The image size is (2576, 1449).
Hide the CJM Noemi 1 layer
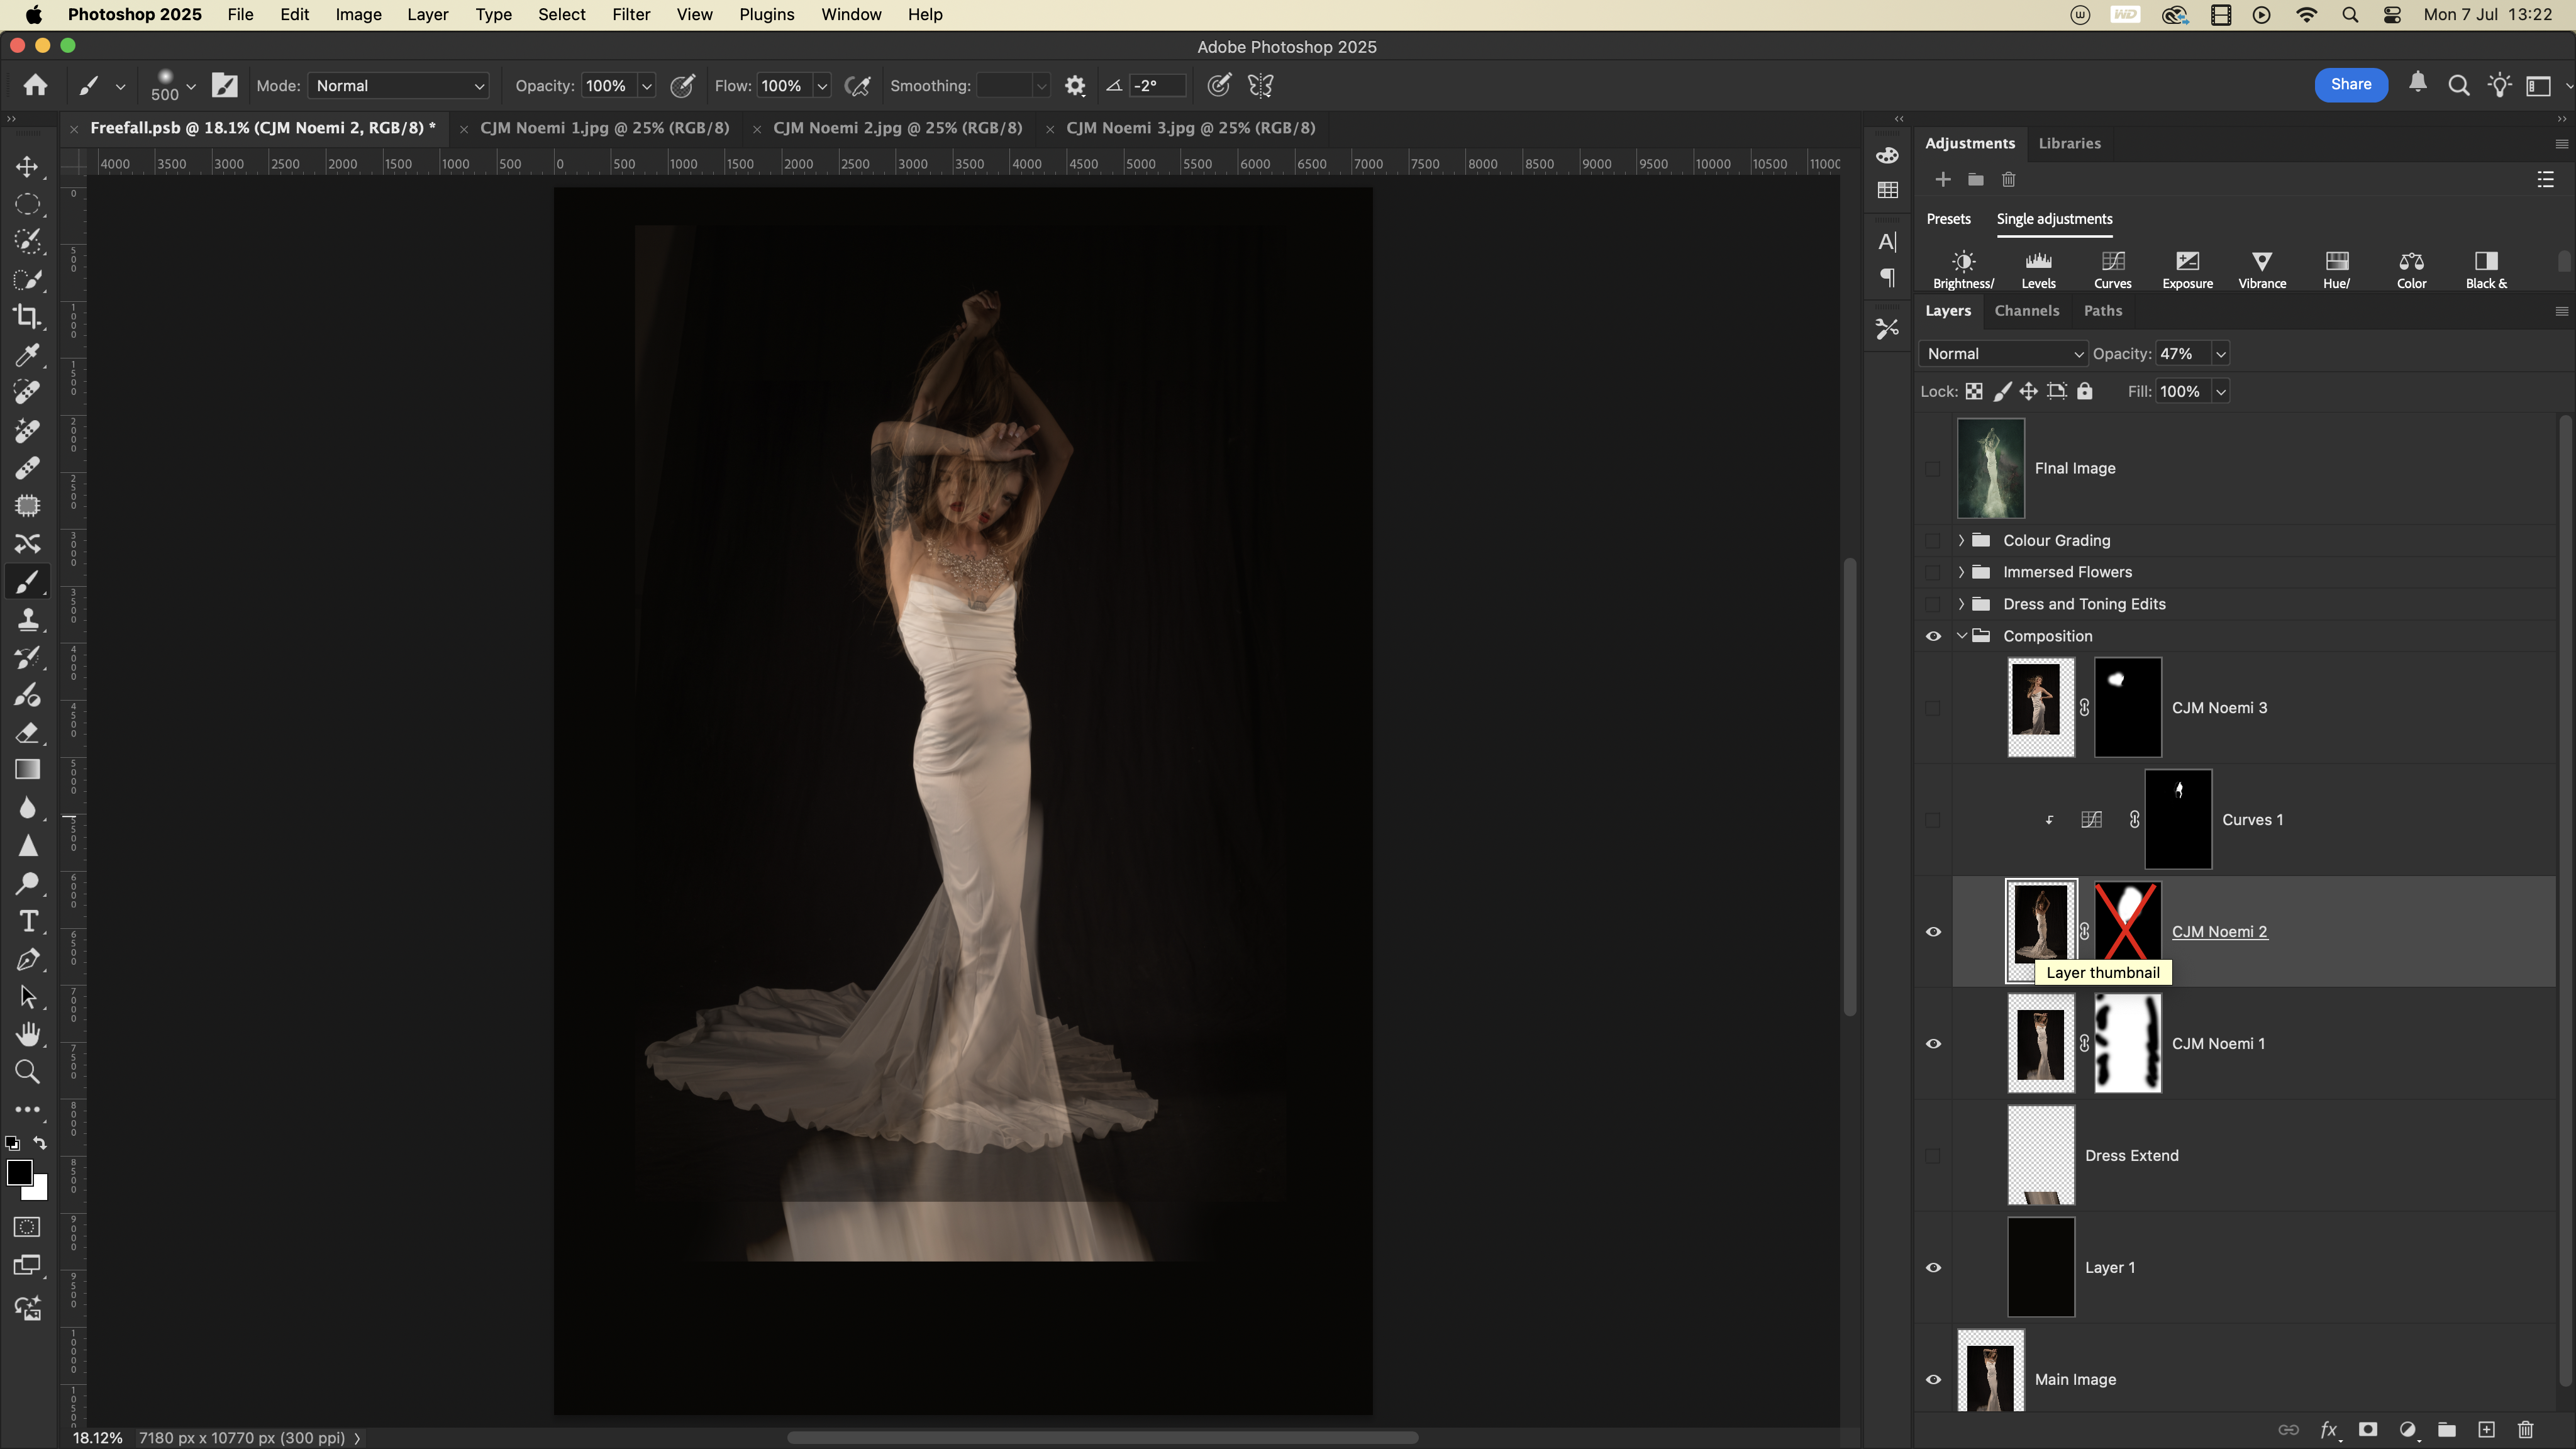1933,1043
